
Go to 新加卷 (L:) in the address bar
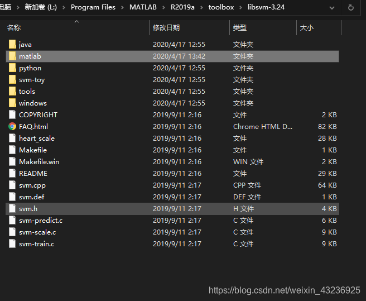coord(41,7)
